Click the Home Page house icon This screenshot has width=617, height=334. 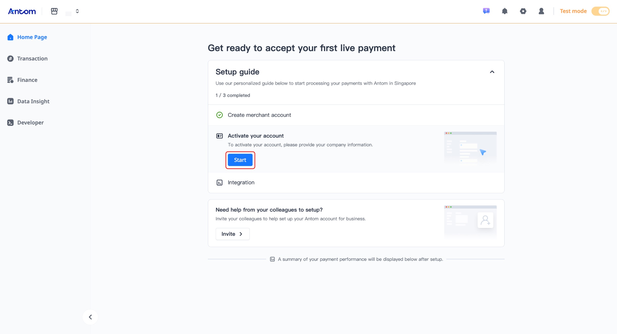click(x=10, y=37)
